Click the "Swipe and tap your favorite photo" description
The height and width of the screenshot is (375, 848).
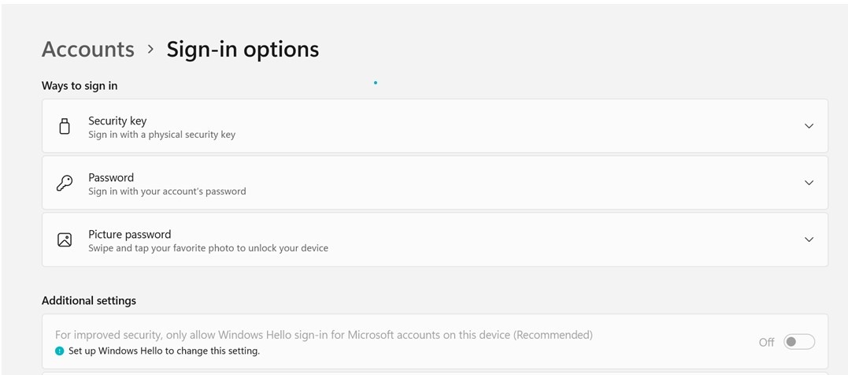(208, 248)
